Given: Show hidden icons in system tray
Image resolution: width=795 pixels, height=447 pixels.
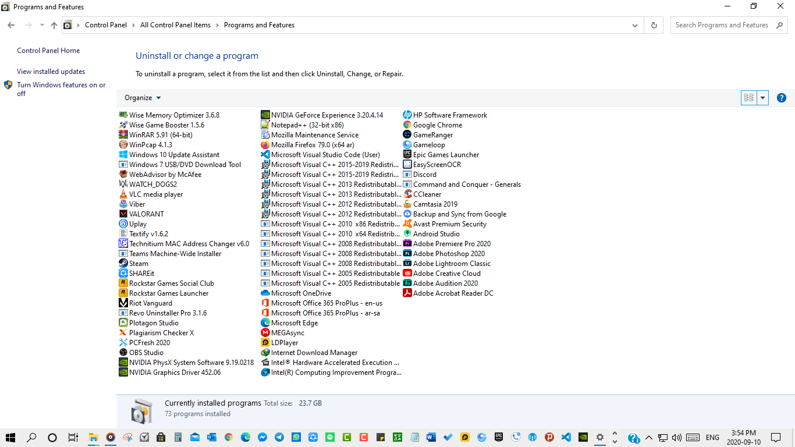Looking at the screenshot, I should [x=648, y=437].
